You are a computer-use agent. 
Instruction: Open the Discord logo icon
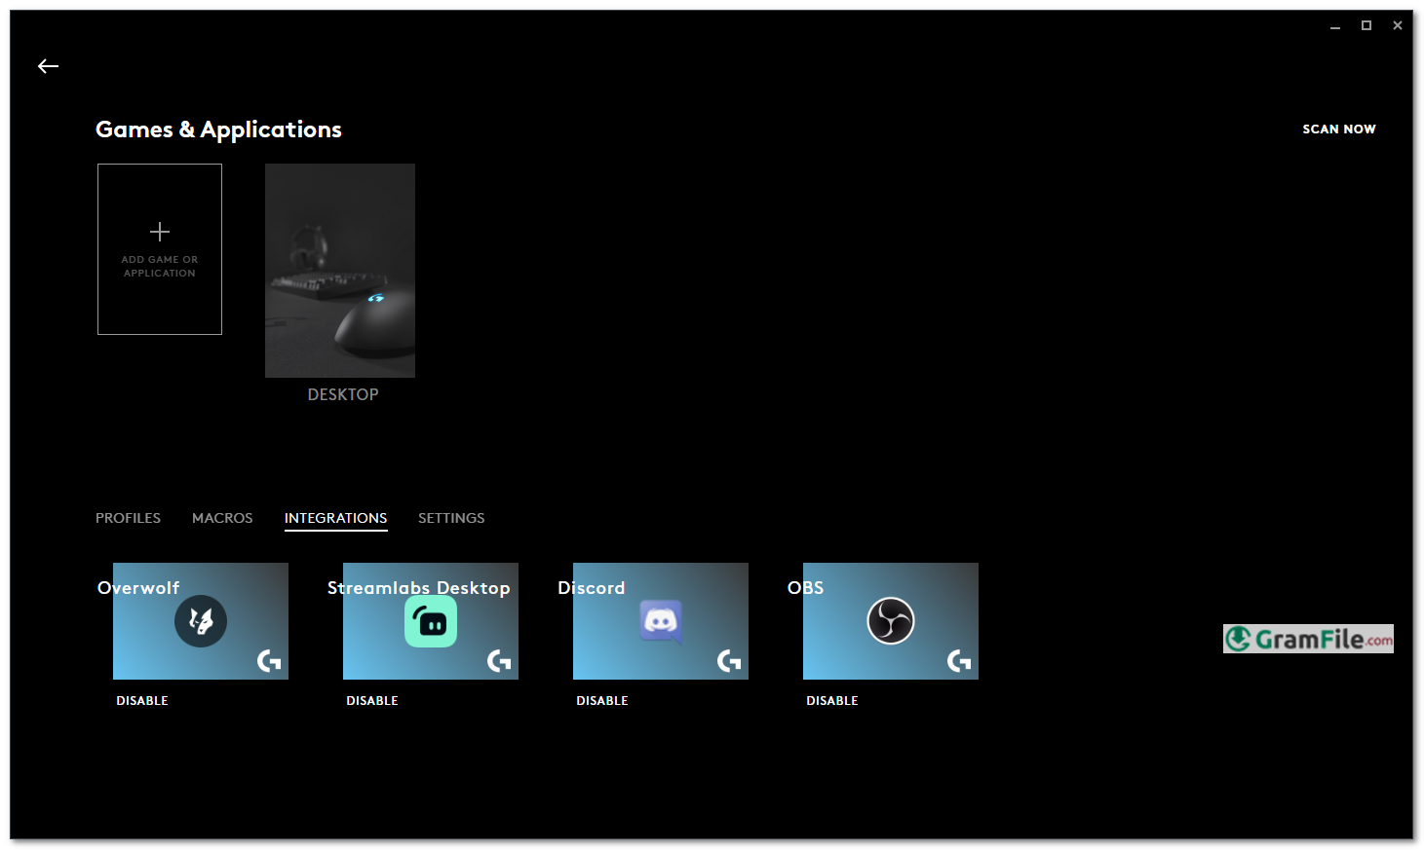tap(661, 621)
